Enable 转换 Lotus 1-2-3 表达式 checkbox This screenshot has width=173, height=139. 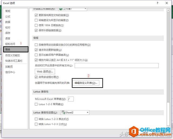[x=36, y=119]
